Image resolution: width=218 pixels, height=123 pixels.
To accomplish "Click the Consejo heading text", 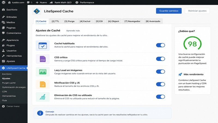I will 50,112.
